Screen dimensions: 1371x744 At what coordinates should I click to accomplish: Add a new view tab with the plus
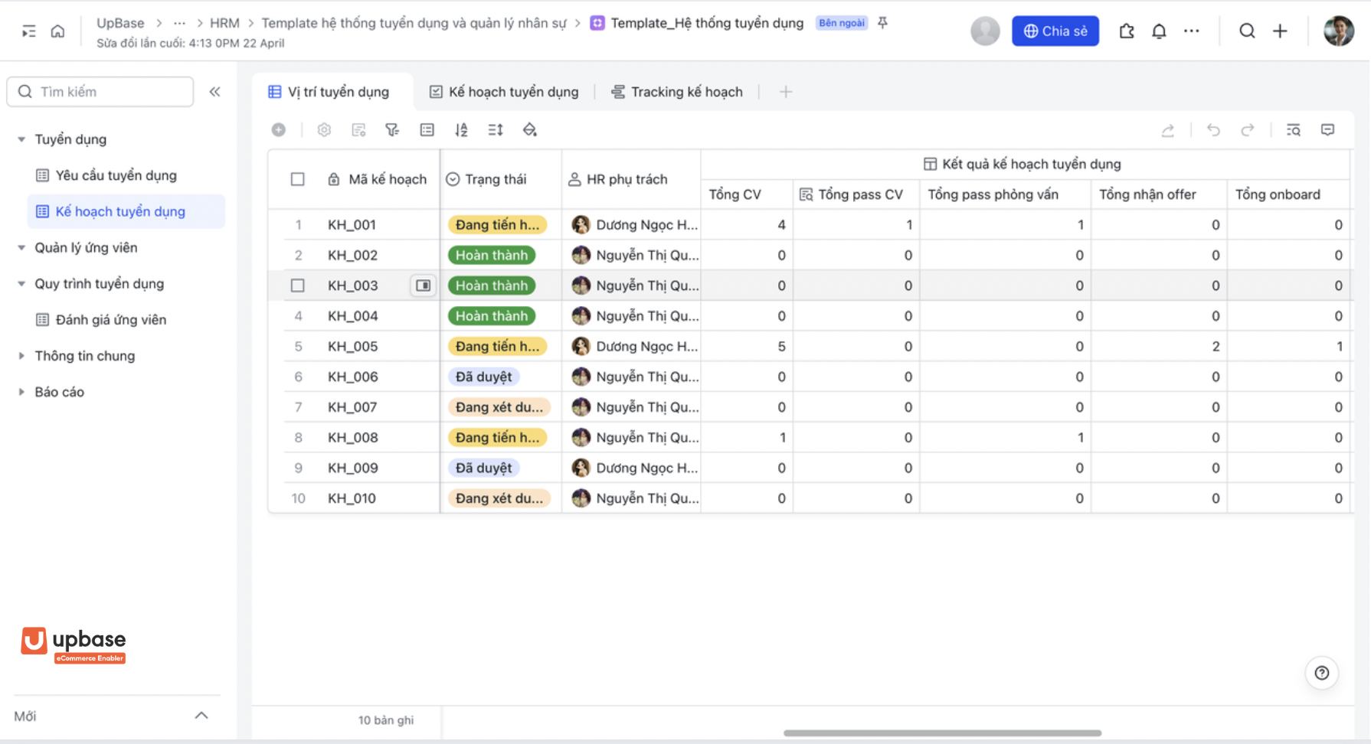click(786, 92)
